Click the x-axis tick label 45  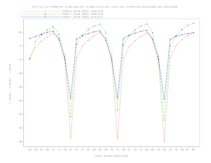pos(117,150)
